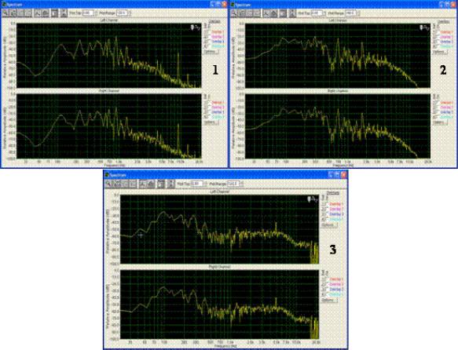Click the Plot Range spinner arrows in window 3

(241, 184)
